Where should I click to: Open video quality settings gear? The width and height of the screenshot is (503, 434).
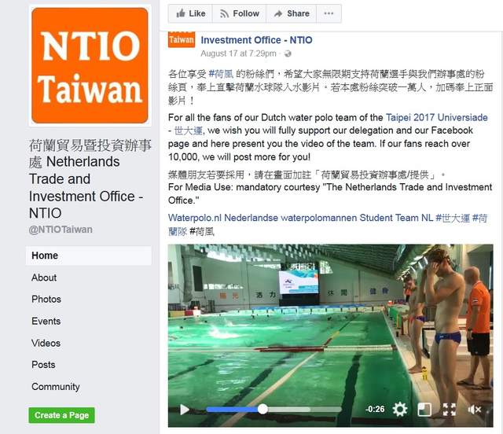400,410
